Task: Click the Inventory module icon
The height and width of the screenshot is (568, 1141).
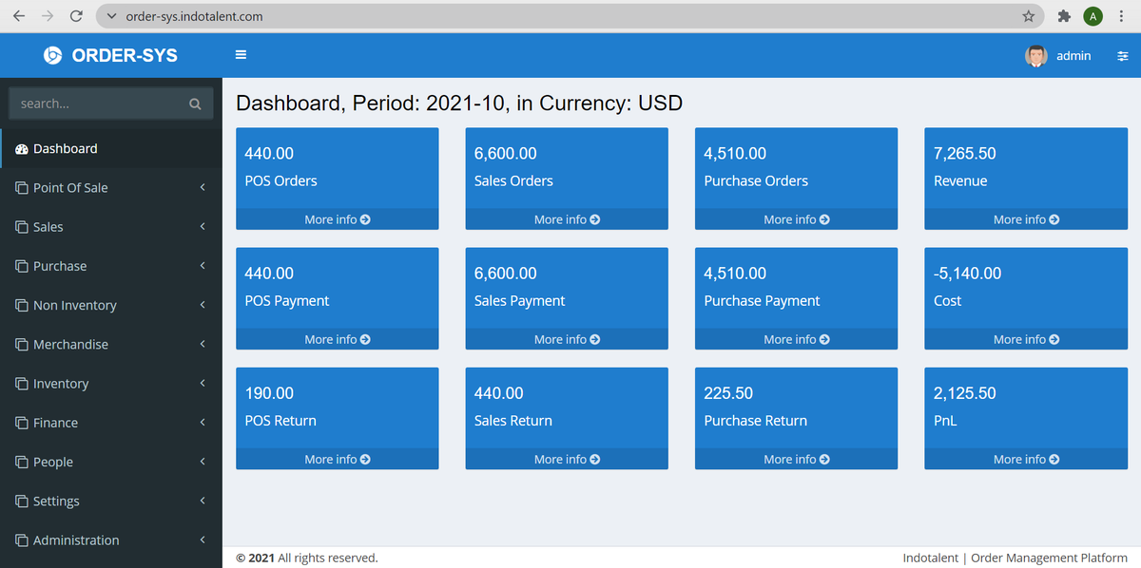Action: (x=22, y=383)
